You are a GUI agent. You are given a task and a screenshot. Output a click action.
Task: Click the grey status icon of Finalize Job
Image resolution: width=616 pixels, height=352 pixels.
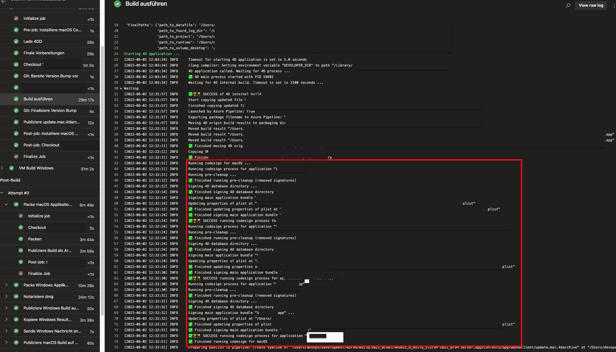[16, 157]
